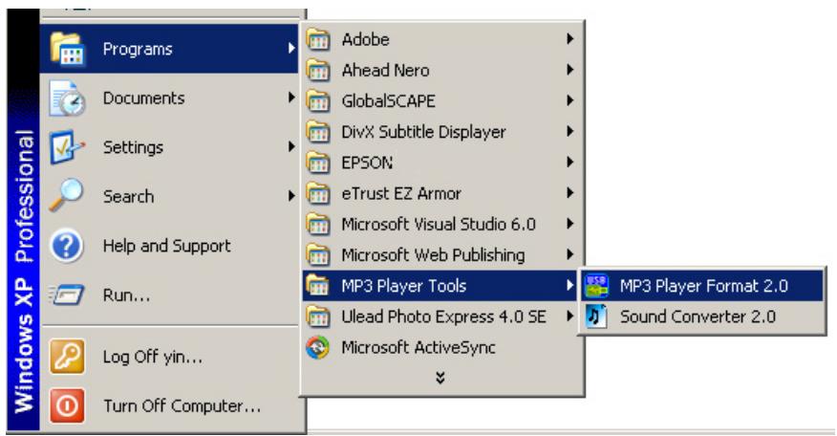Expand the GlobalSCAPE submenu arrow
837x436 pixels.
pos(570,100)
